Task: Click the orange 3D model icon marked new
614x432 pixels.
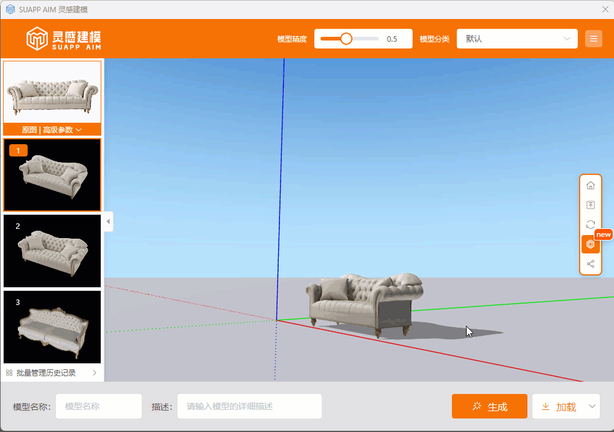Action: [591, 244]
